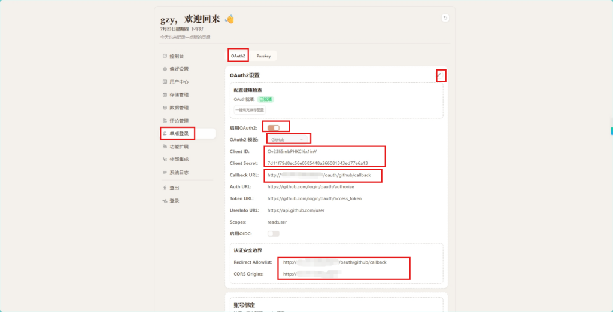Toggle the 启用OAuth2 switch
The width and height of the screenshot is (613, 312).
[x=273, y=128]
